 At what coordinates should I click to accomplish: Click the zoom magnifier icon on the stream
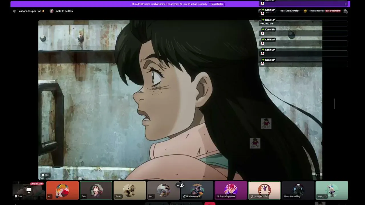tap(317, 175)
